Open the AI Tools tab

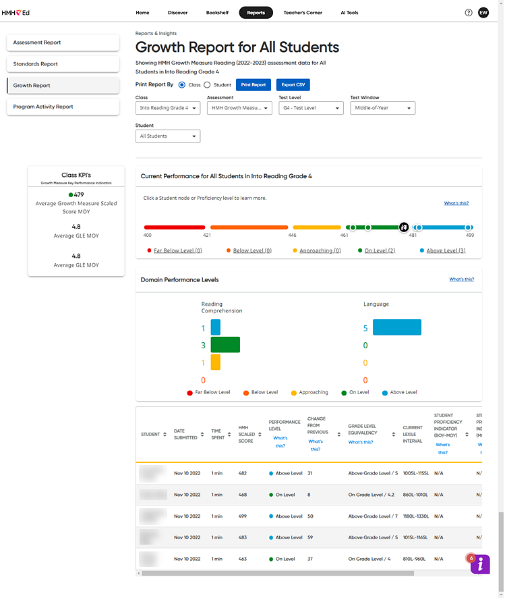click(350, 13)
